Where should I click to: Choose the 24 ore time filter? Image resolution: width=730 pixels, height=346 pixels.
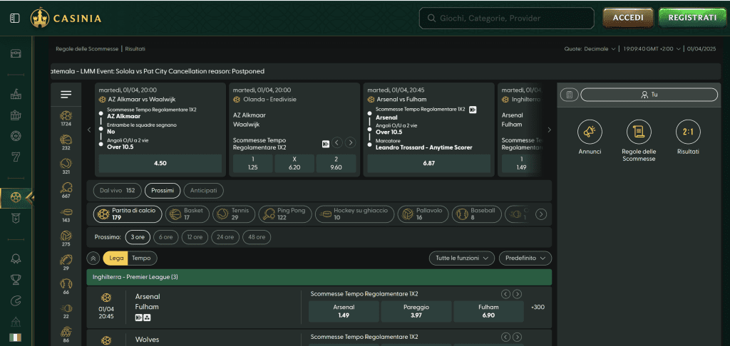[x=225, y=237]
